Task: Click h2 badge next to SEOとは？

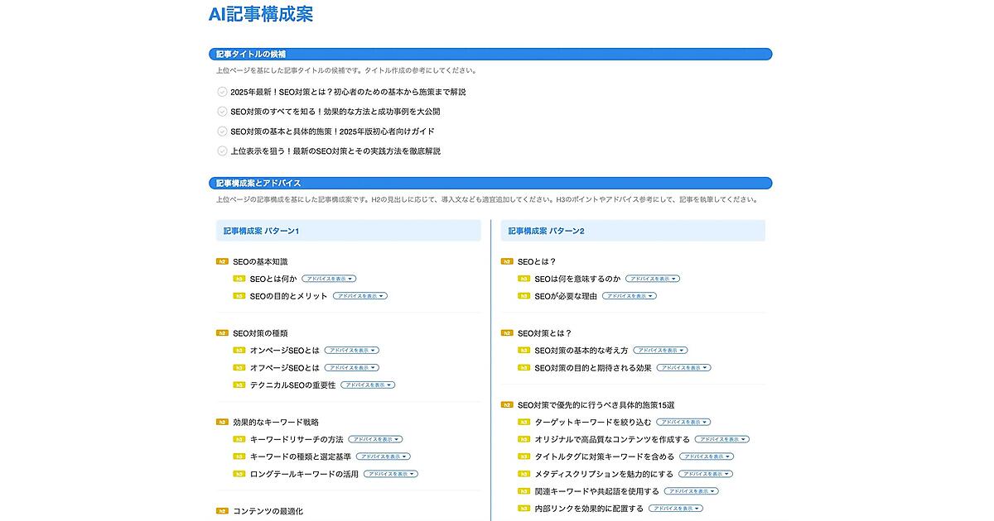Action: [x=507, y=261]
